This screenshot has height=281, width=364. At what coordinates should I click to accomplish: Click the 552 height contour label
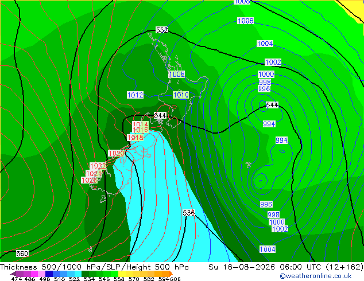coord(162,30)
